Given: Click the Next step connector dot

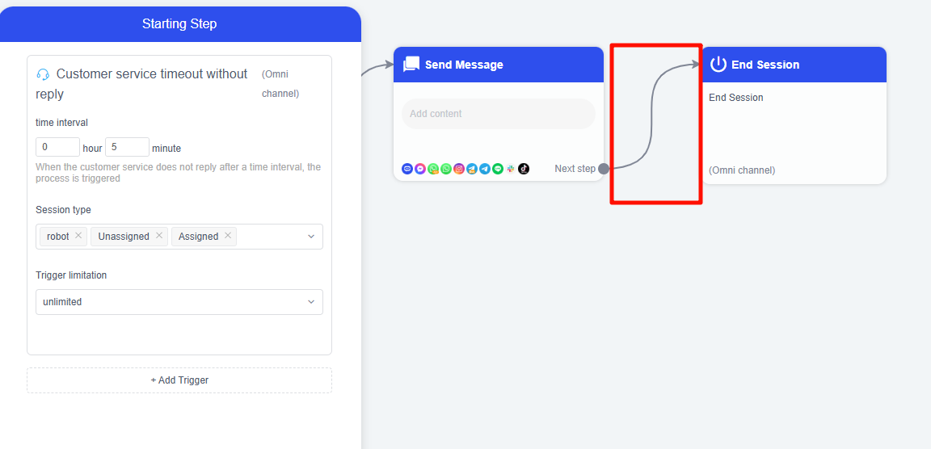Looking at the screenshot, I should click(x=604, y=169).
